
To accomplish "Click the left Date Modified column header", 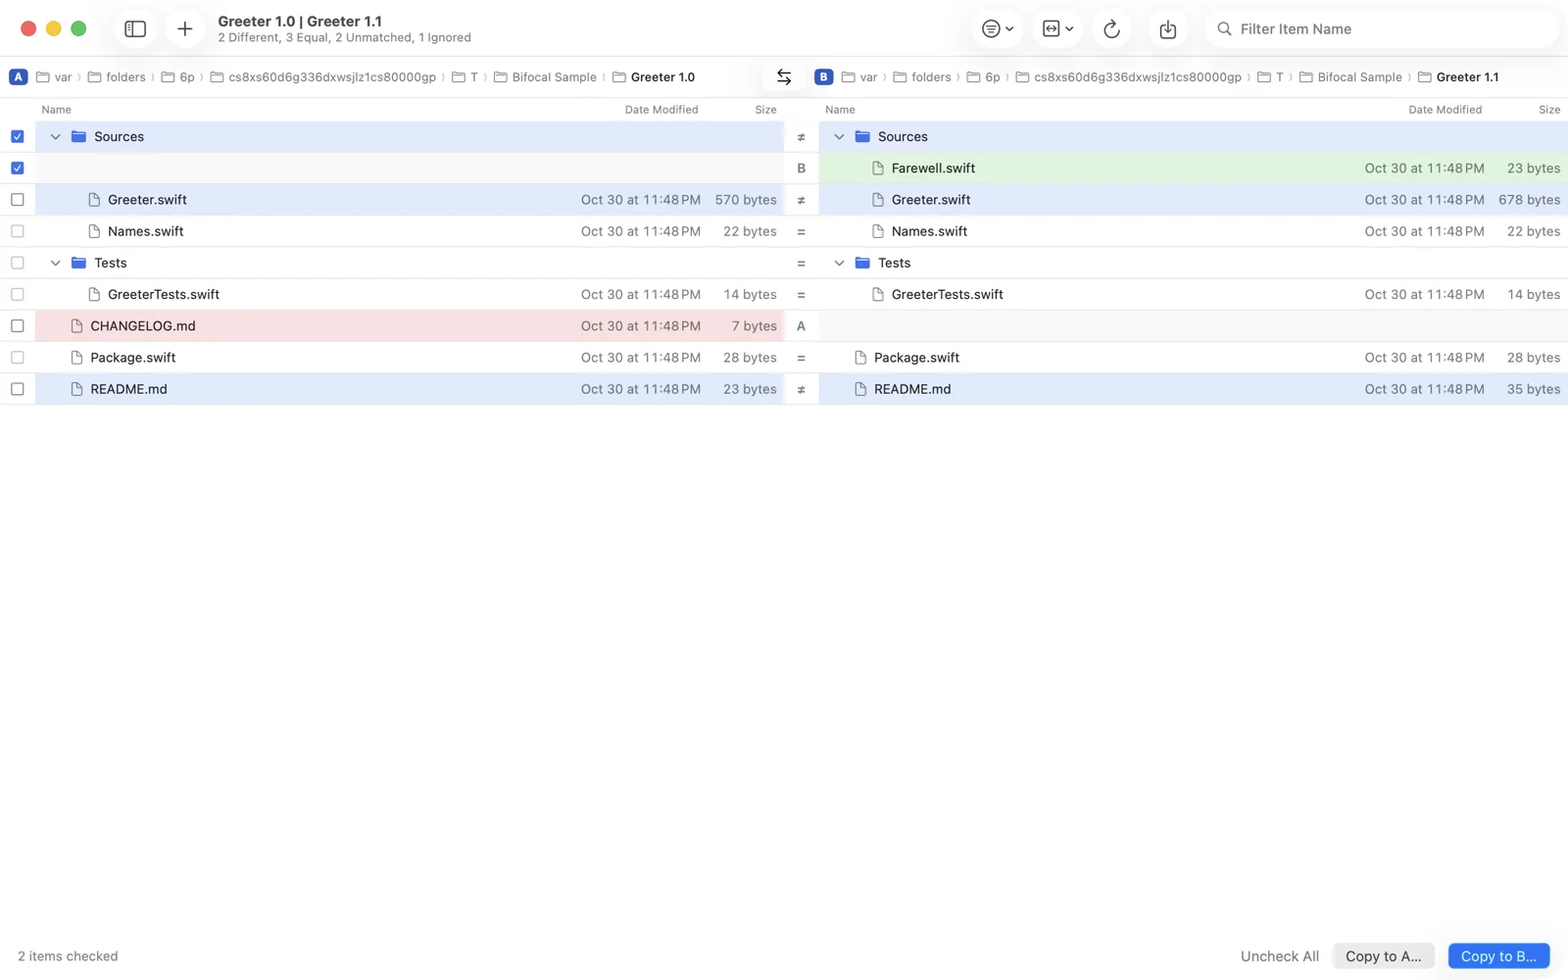I will (x=661, y=110).
